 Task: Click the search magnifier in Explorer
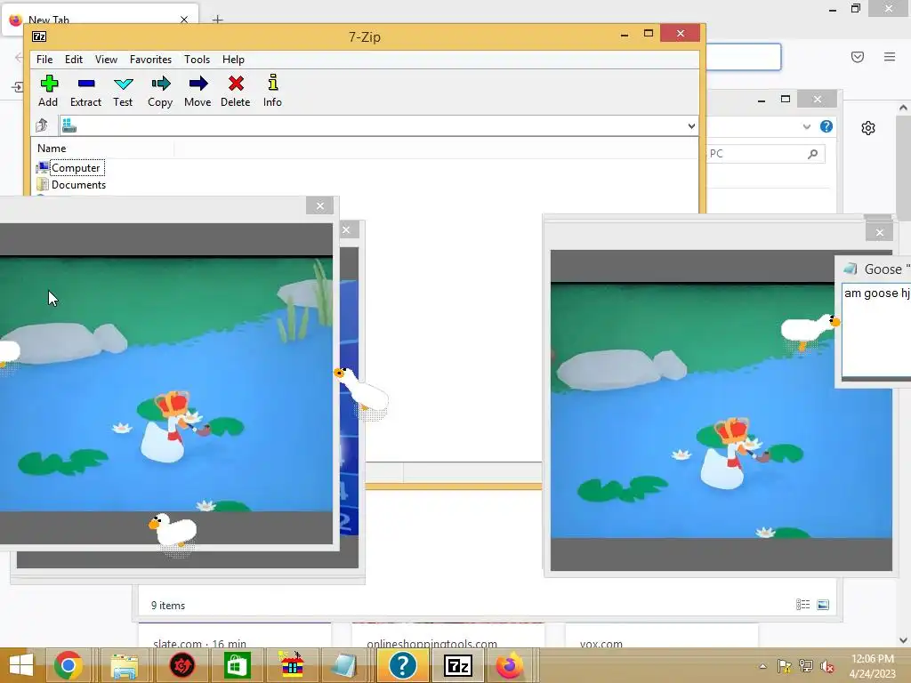(x=813, y=153)
